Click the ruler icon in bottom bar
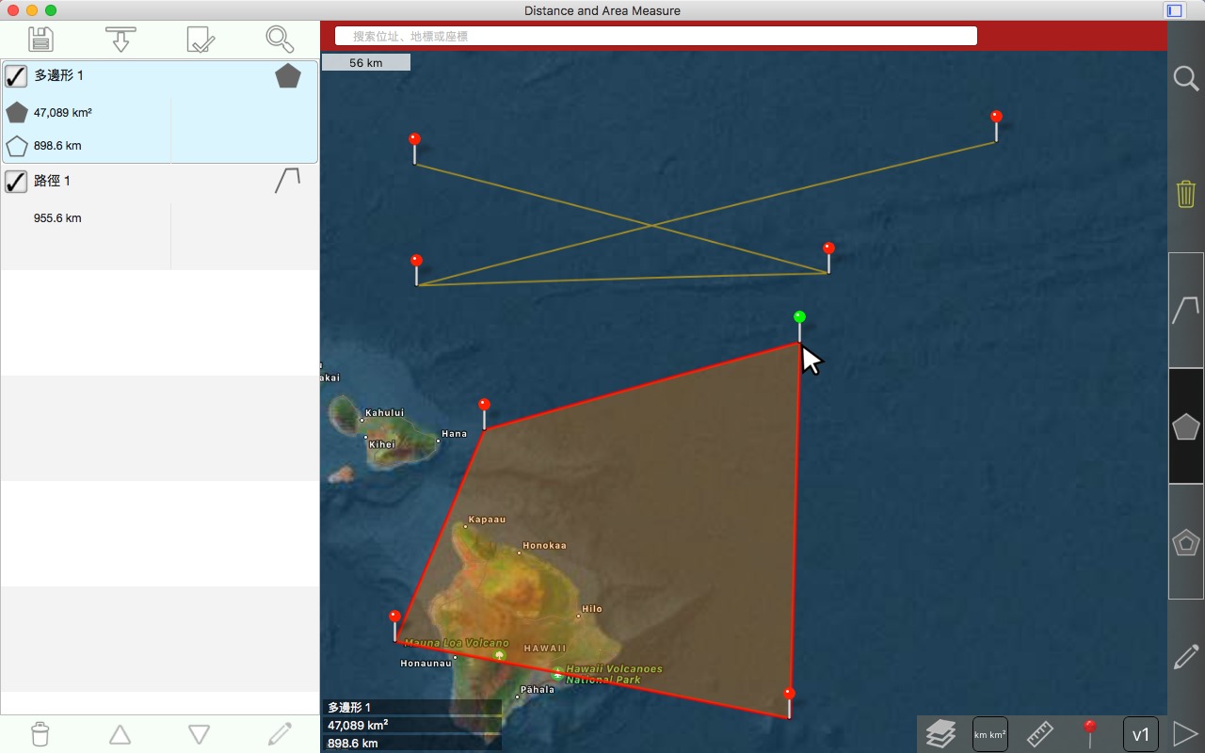Screen dimensions: 1205x753 point(1039,733)
